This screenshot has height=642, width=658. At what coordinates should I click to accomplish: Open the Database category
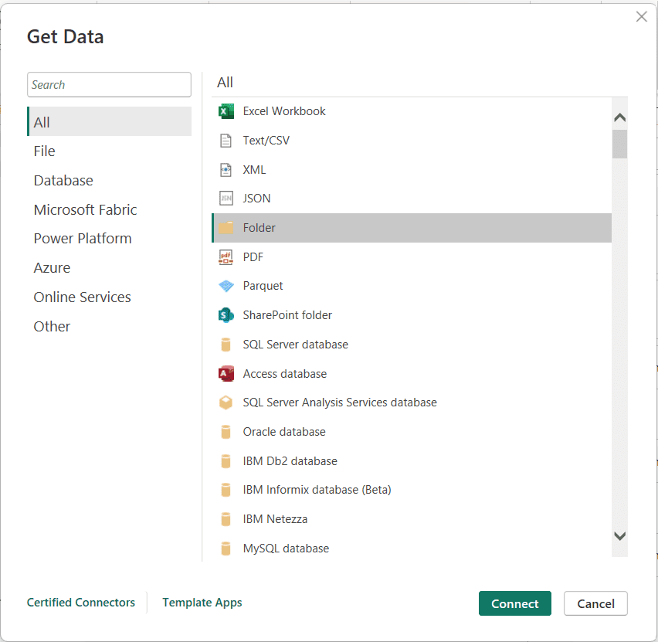pos(63,180)
